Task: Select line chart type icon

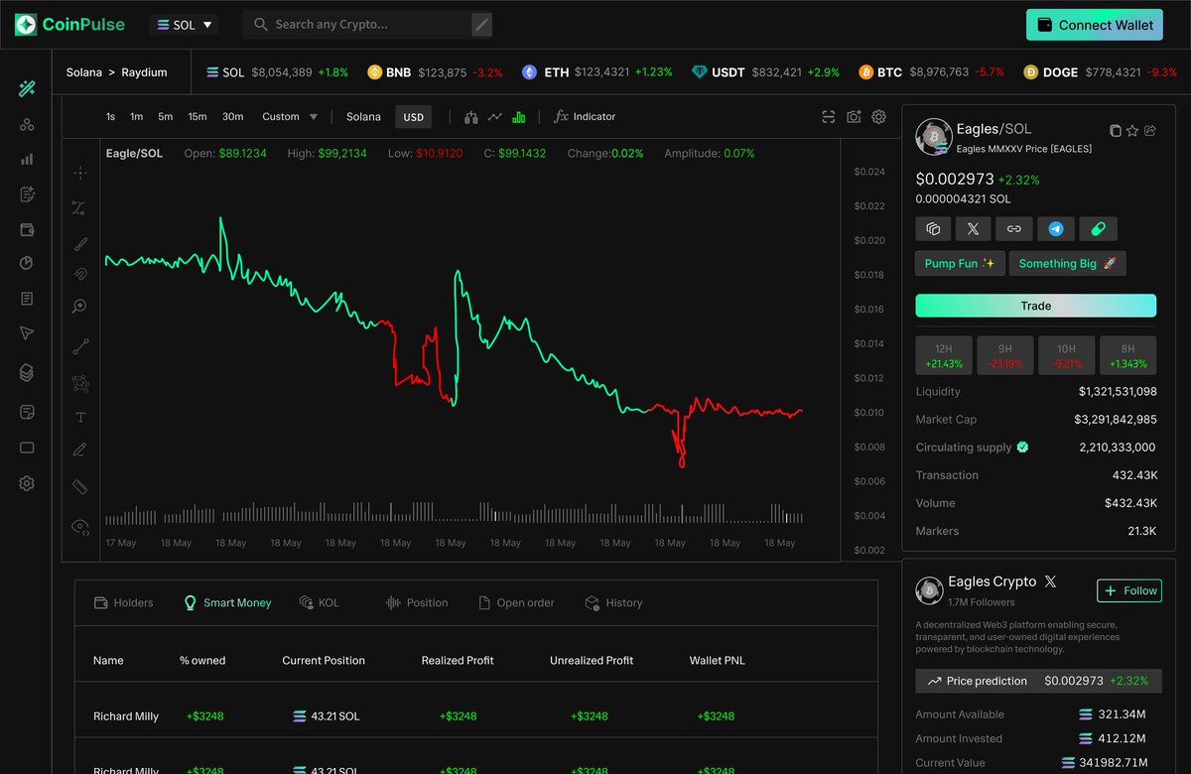Action: pos(495,117)
